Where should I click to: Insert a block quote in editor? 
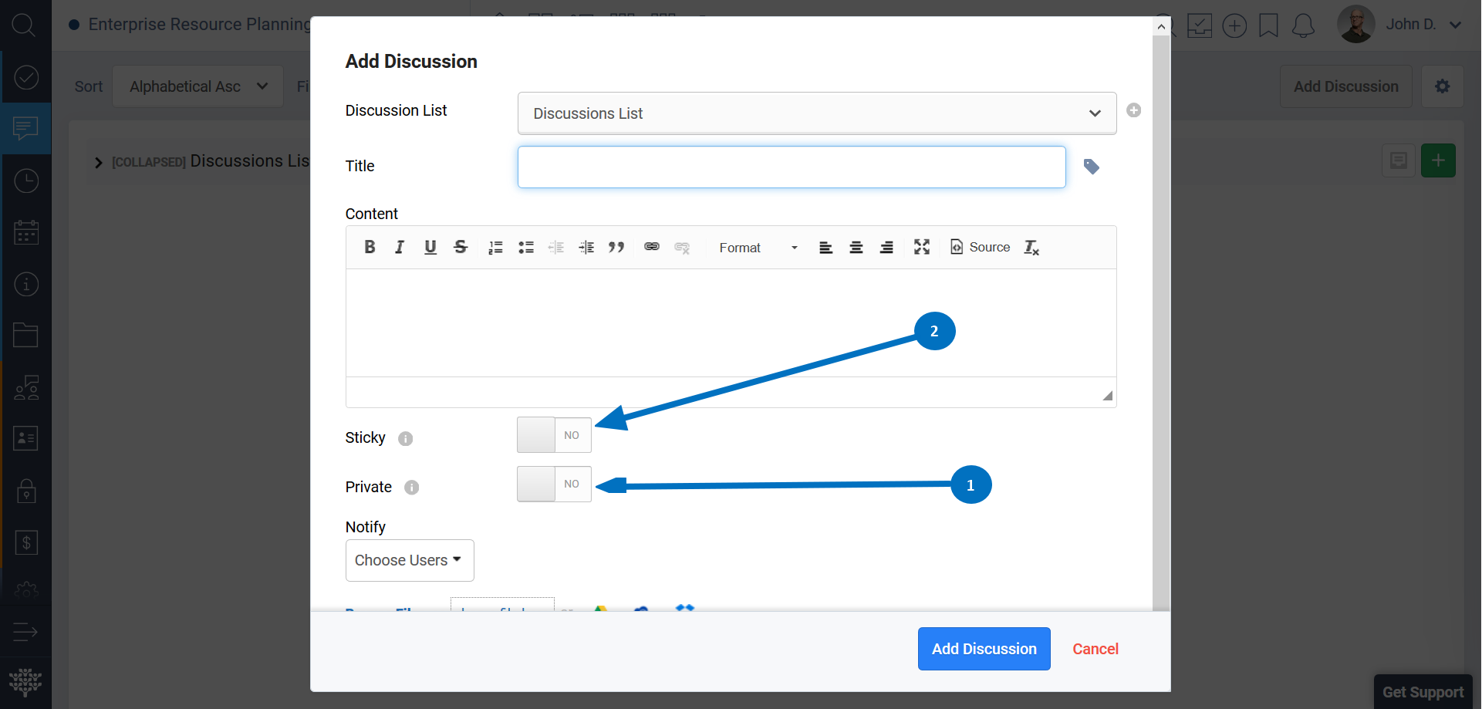pos(616,247)
